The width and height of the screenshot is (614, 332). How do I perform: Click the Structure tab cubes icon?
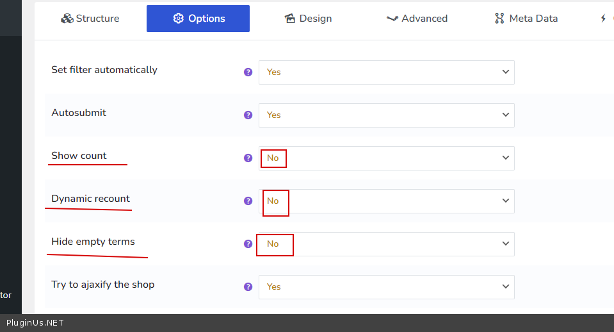(67, 19)
